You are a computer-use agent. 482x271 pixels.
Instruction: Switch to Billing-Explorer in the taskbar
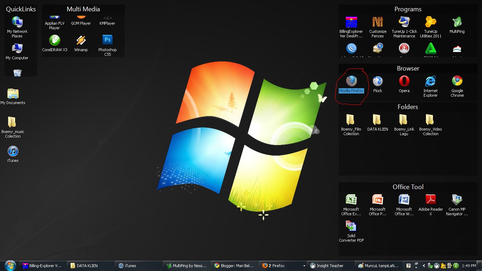point(42,266)
